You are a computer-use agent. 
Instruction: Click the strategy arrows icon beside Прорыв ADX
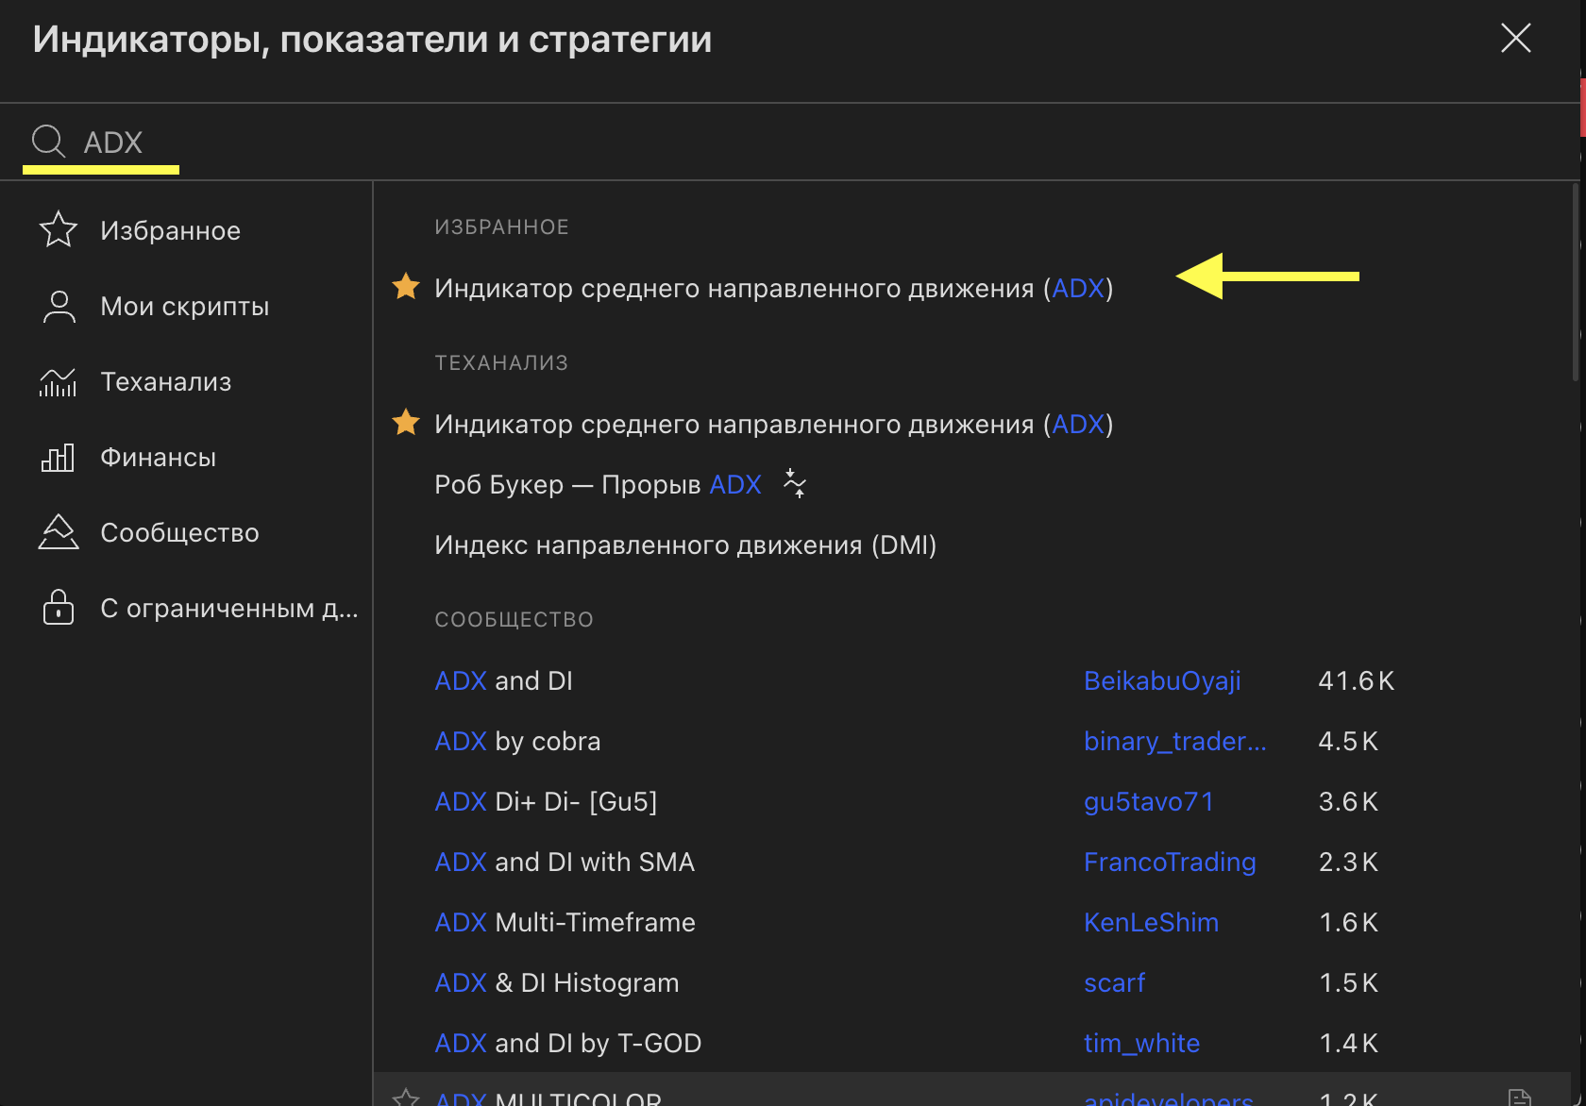pos(795,483)
